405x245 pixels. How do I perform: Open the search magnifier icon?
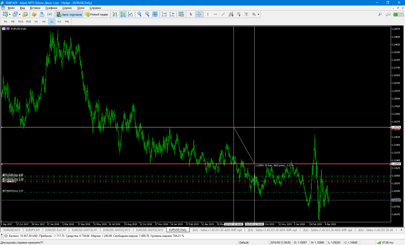380,14
